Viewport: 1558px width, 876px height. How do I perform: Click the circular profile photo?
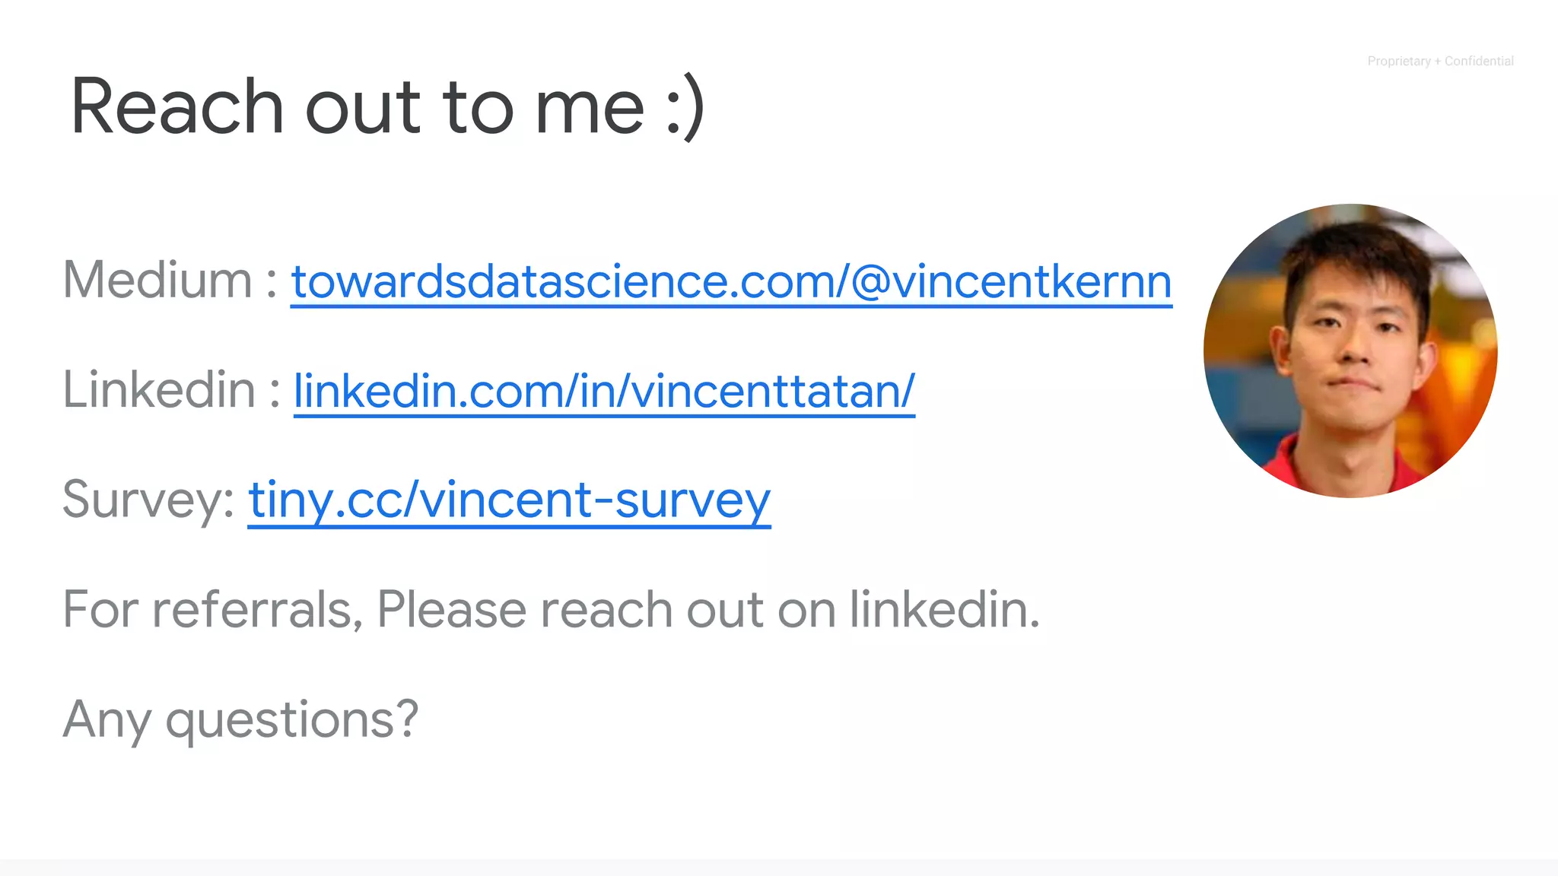[x=1350, y=351]
